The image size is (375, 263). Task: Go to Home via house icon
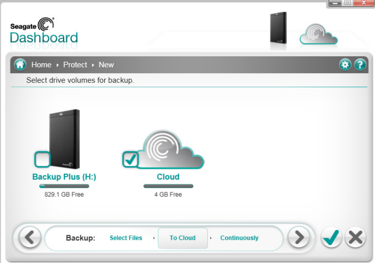coord(20,65)
